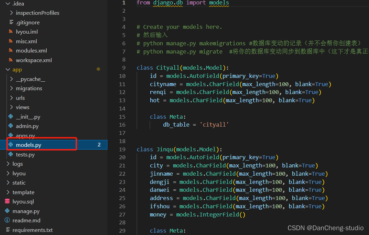Screen dimensions: 369x235
Task: Open lvyou.iml in the explorer
Action: pos(27,32)
